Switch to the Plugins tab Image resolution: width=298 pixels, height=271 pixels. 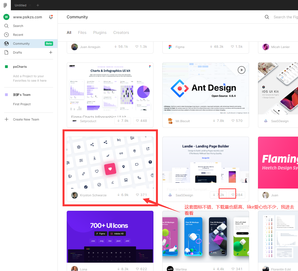click(x=100, y=32)
